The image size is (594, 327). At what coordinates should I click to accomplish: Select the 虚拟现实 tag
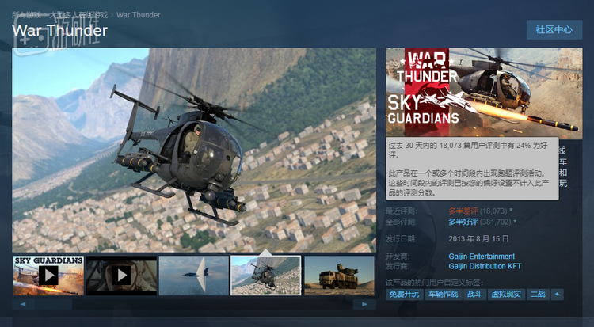(x=506, y=295)
